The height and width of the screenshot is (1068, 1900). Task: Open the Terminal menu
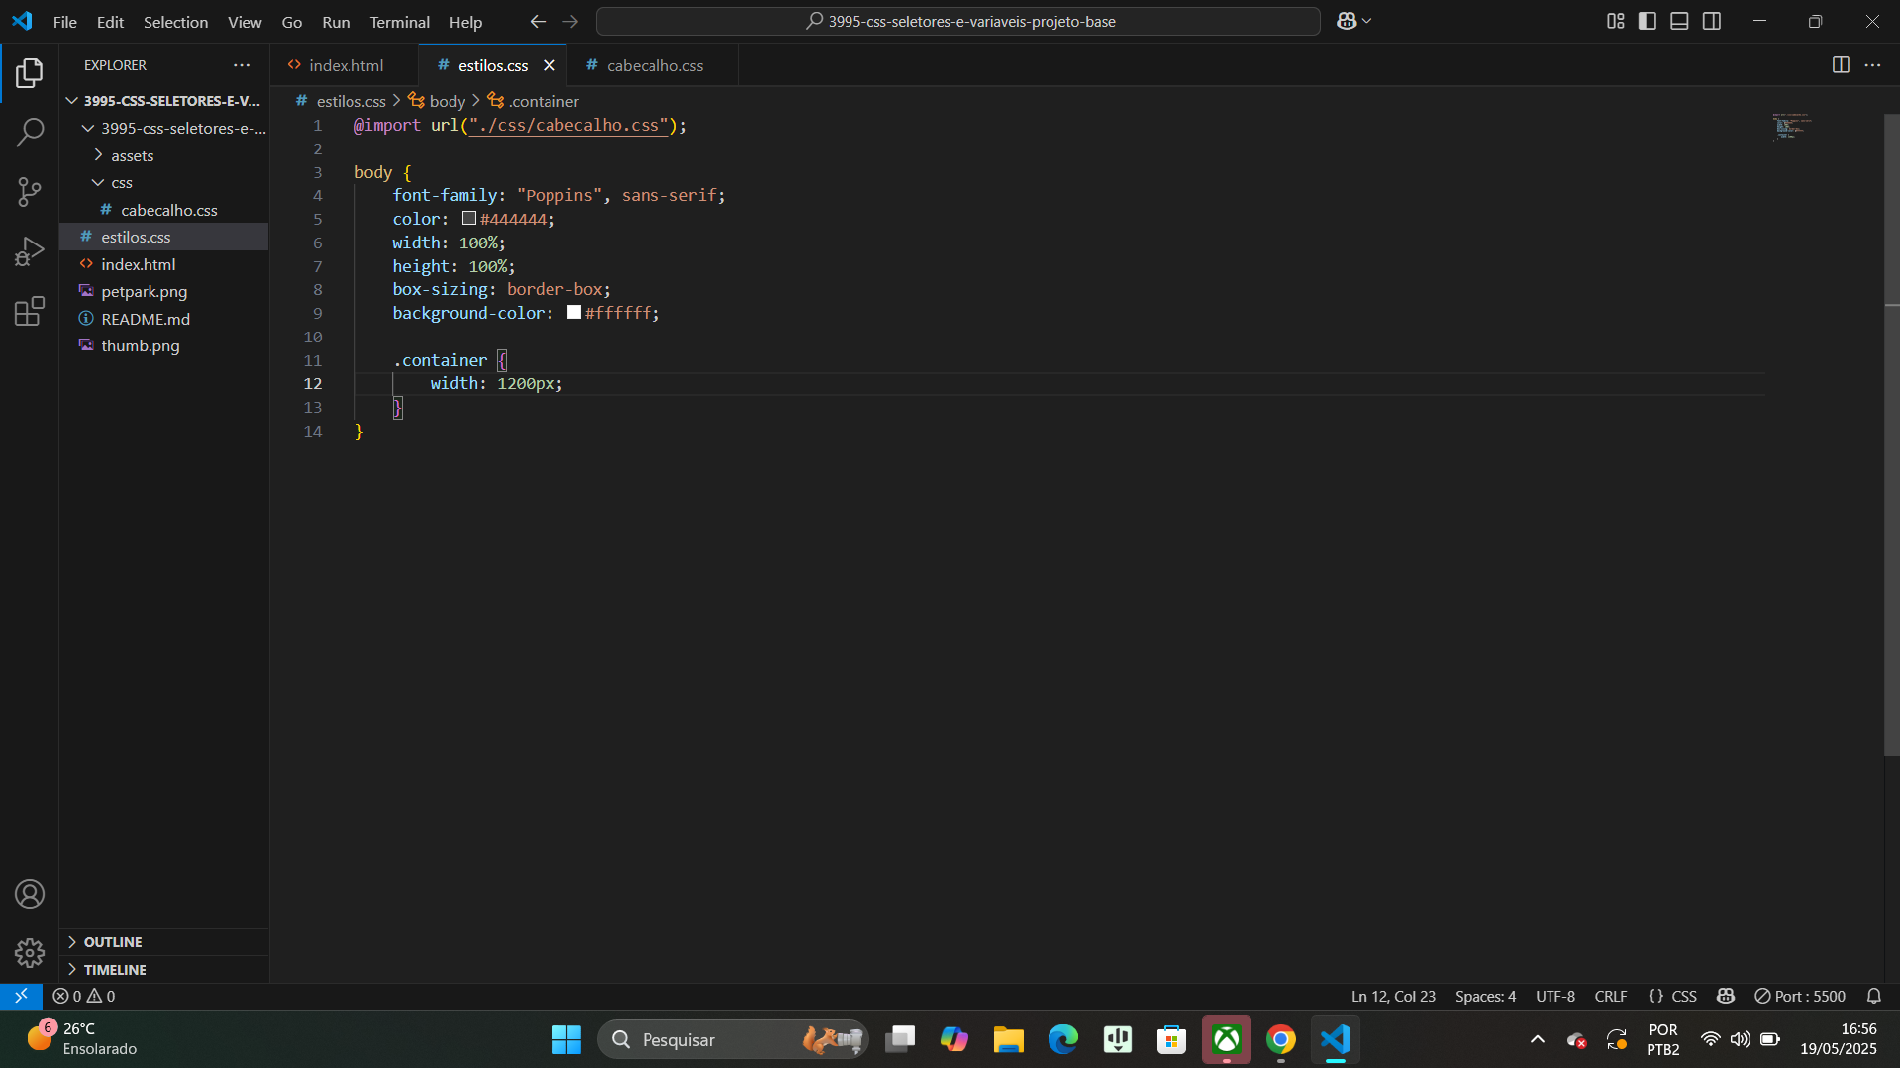coord(400,22)
